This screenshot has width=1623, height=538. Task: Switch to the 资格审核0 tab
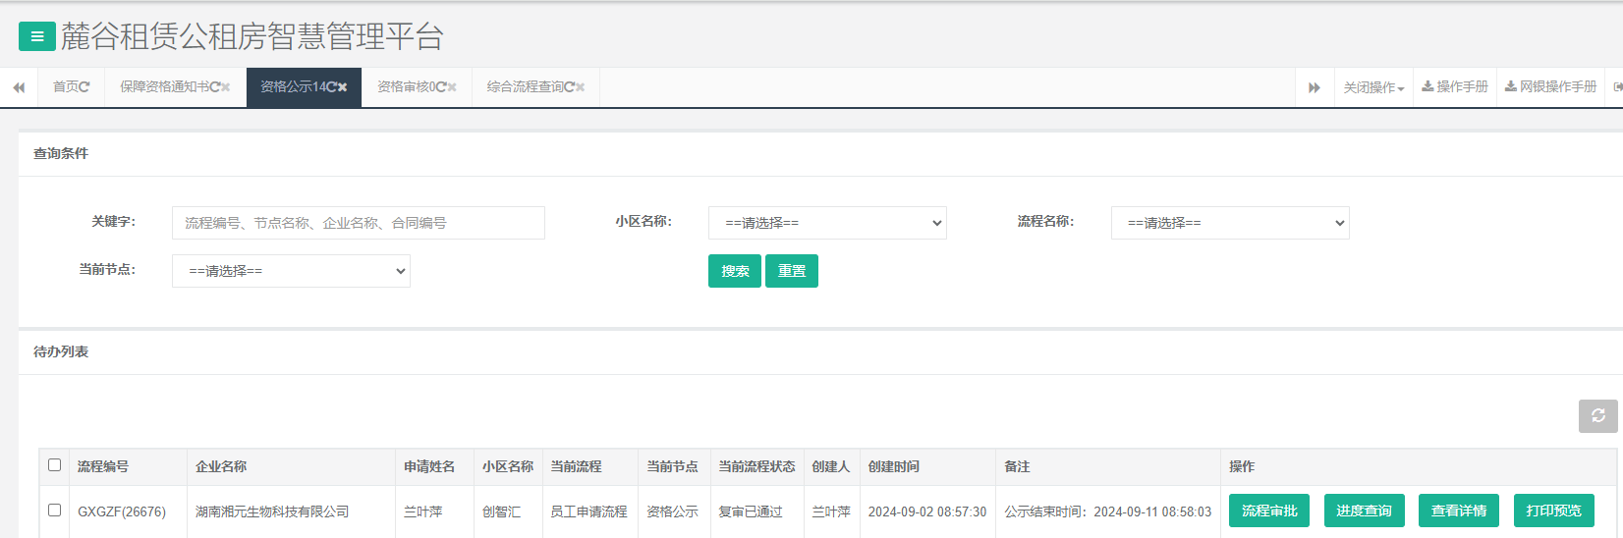pos(407,87)
